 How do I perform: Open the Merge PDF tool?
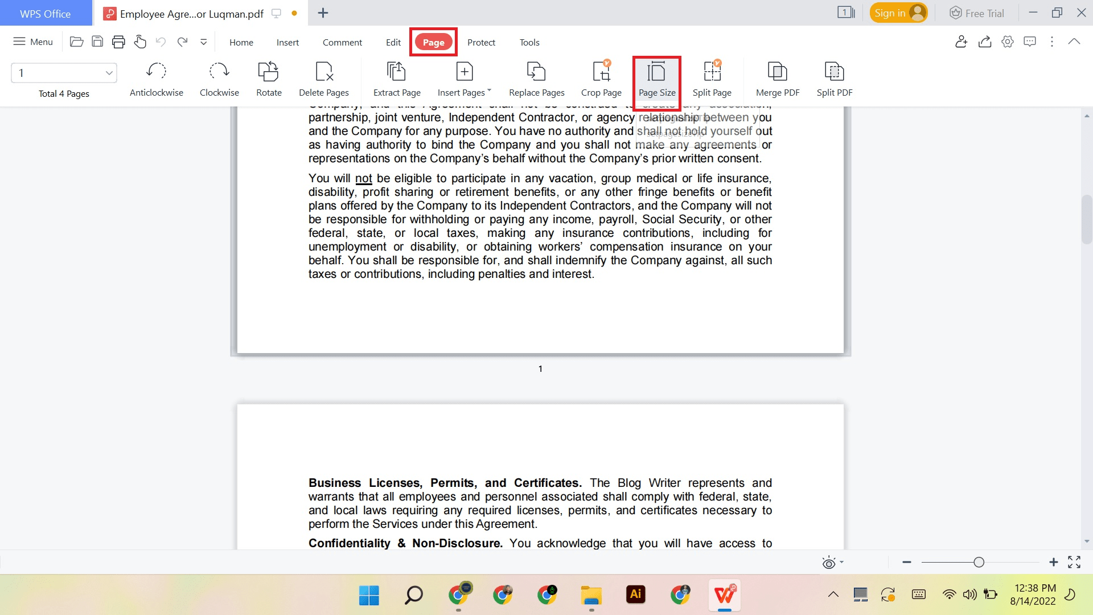point(778,79)
